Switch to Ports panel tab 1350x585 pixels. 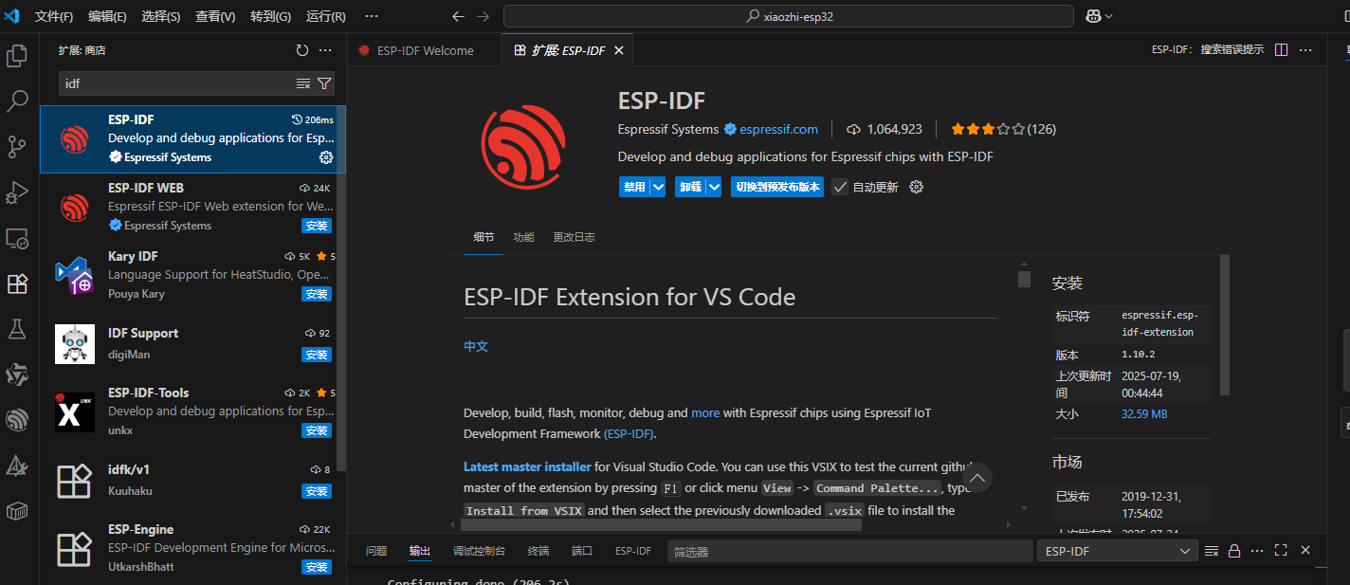tap(582, 551)
